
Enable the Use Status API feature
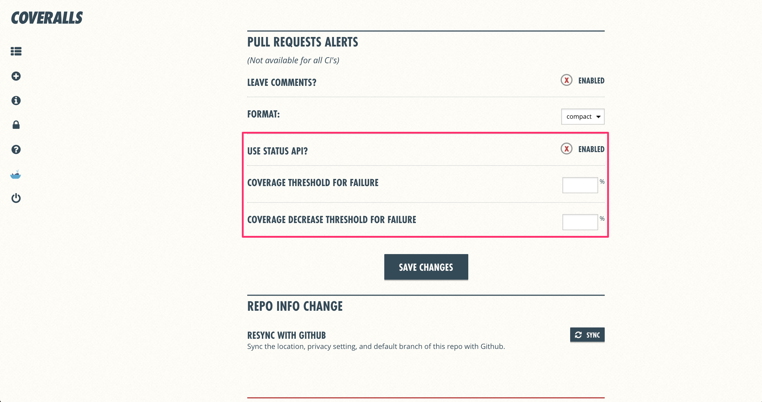566,149
